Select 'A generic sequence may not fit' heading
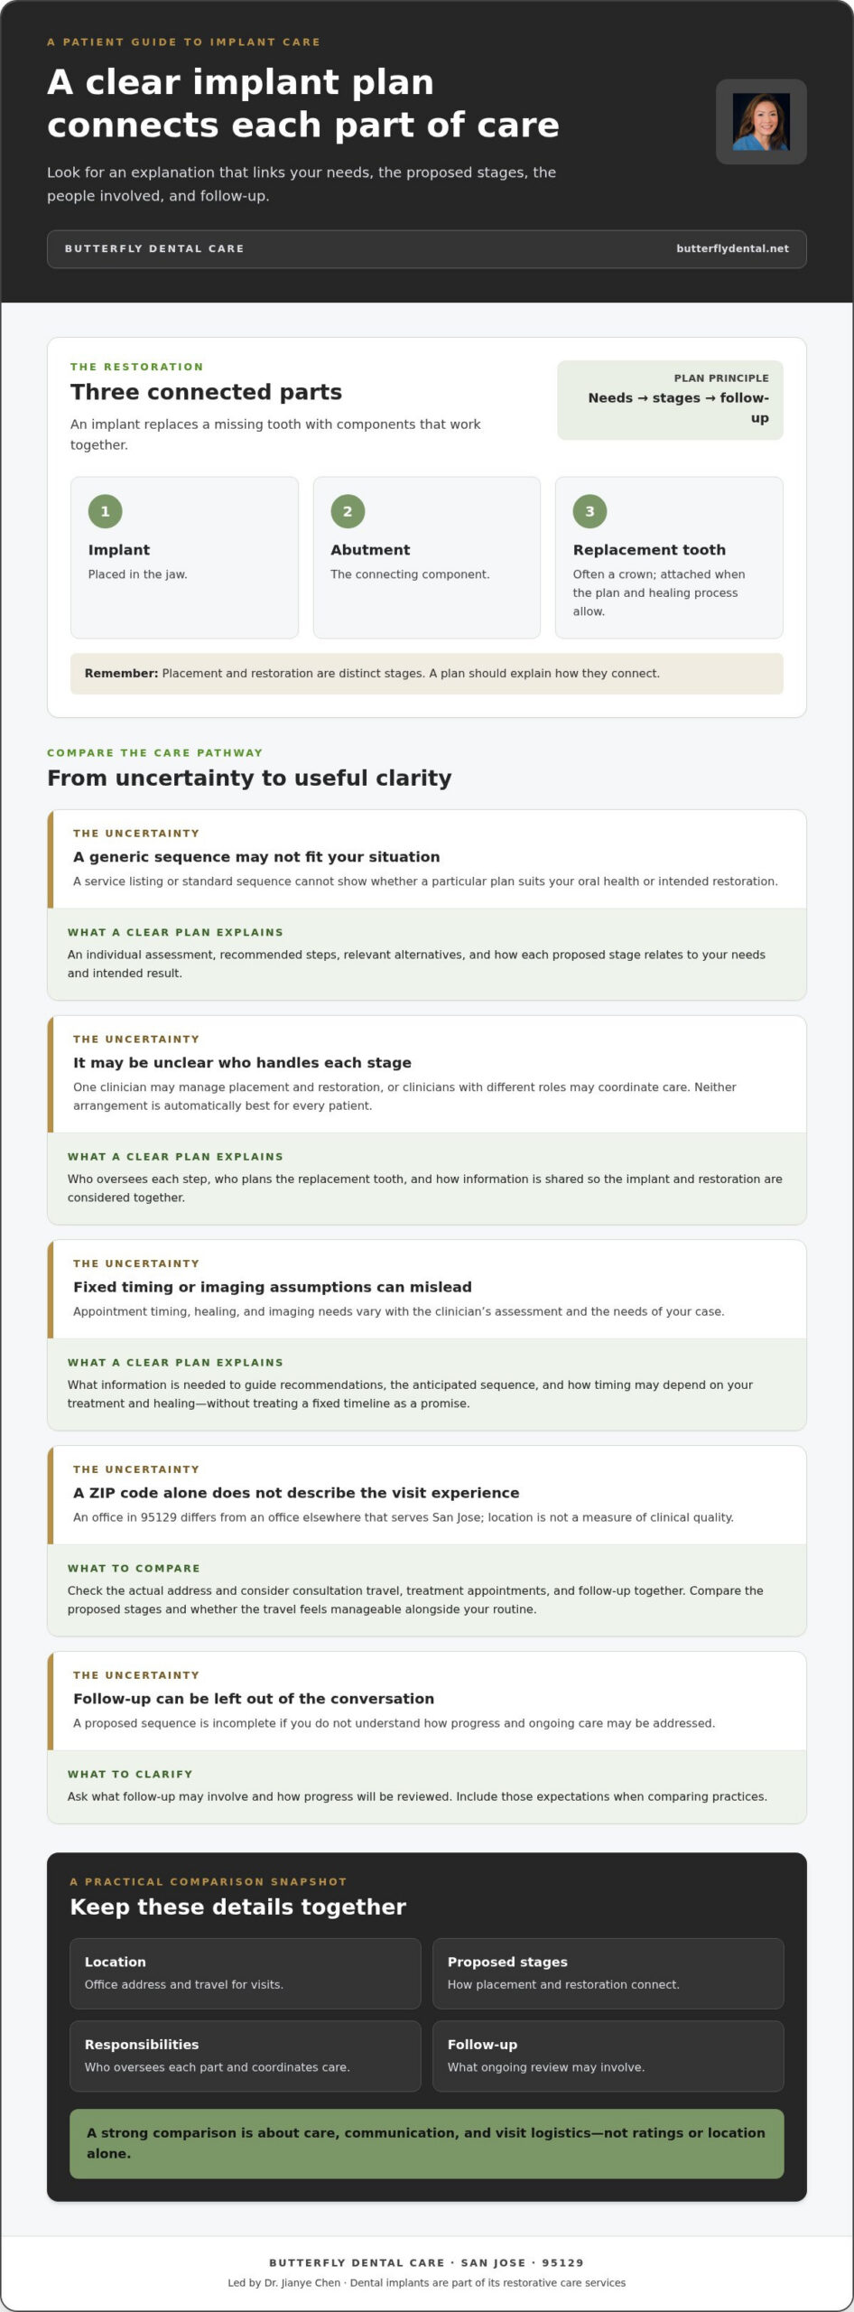 coord(256,857)
